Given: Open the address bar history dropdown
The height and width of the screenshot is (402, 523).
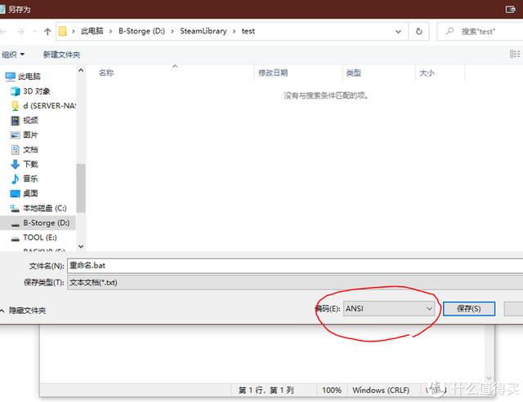Looking at the screenshot, I should click(x=398, y=32).
